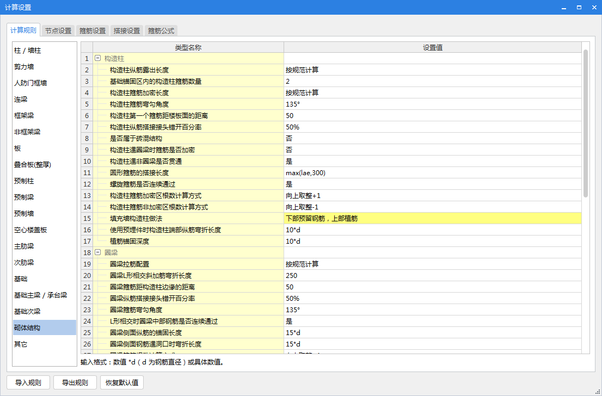This screenshot has width=602, height=396.
Task: Select 叠合板(整厚) category
Action: point(45,165)
